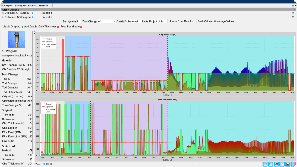Enable the Import 2 checkbox
Screen dimensions: 297x167
point(42,17)
